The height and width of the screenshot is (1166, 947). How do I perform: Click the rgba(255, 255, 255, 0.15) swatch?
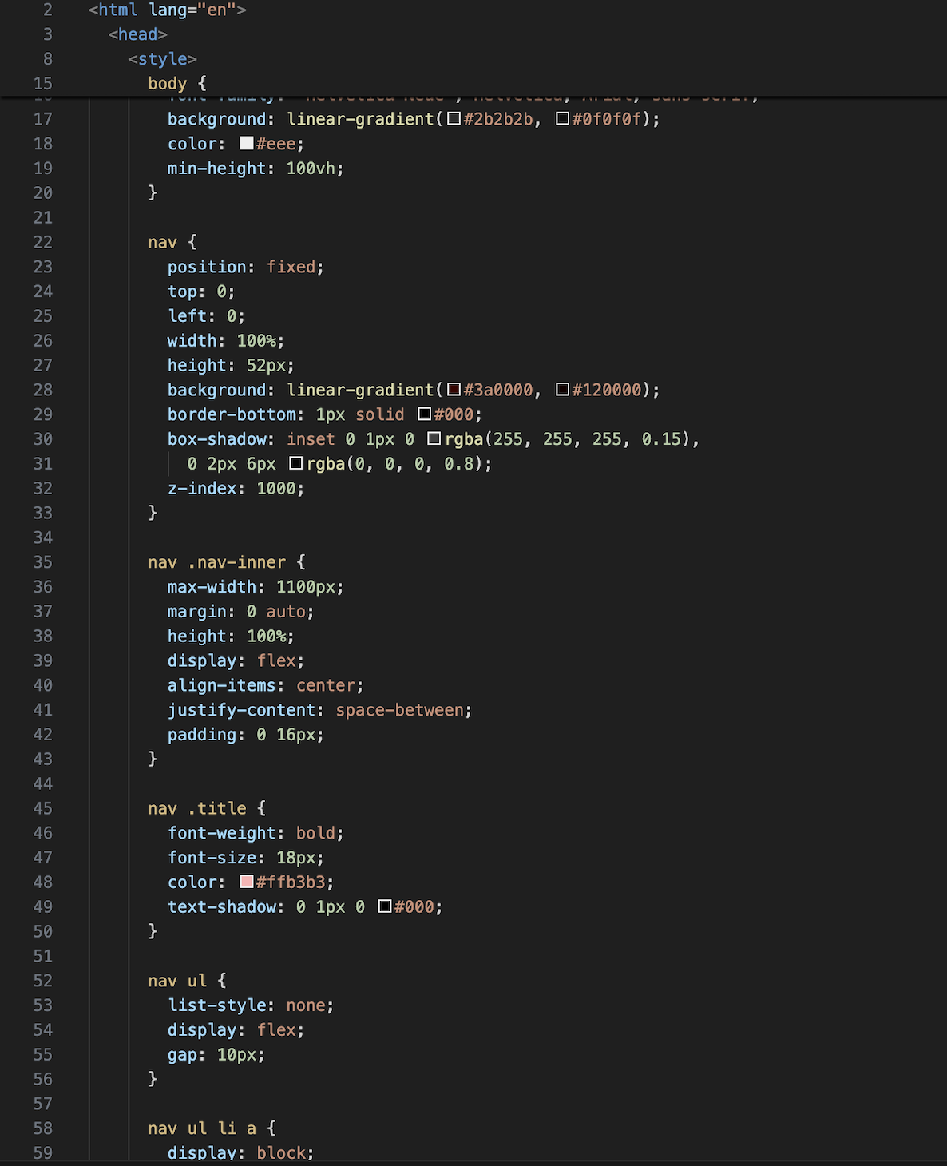pyautogui.click(x=434, y=438)
